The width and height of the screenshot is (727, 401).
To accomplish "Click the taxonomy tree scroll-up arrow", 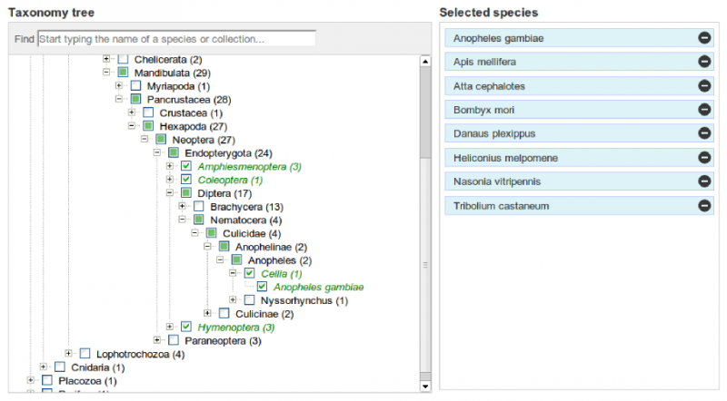I will (425, 61).
